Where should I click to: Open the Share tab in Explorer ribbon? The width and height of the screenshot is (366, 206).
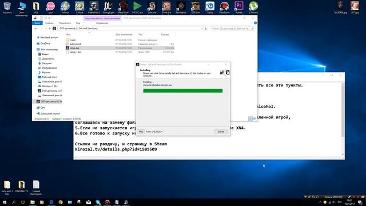click(65, 23)
